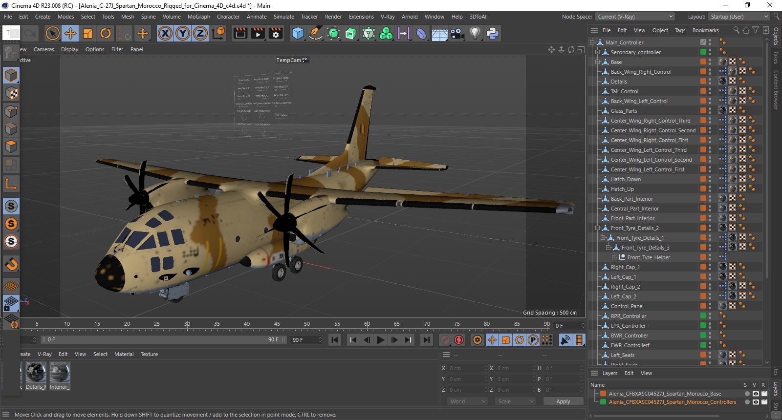782x420 pixels.
Task: Go to start of animation
Action: pos(335,340)
